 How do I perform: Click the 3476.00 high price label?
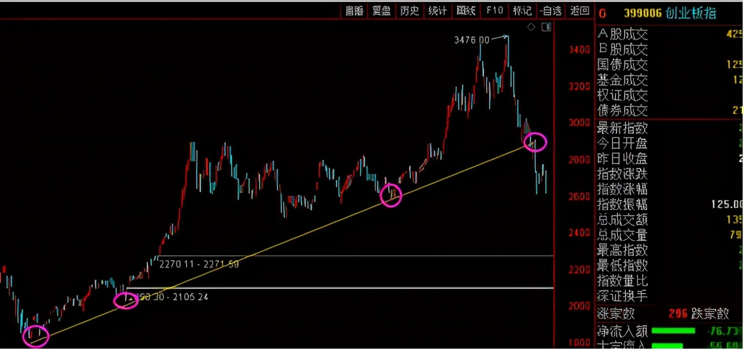[x=471, y=41]
